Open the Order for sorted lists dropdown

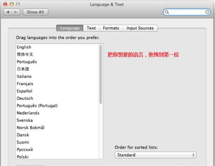(x=156, y=155)
